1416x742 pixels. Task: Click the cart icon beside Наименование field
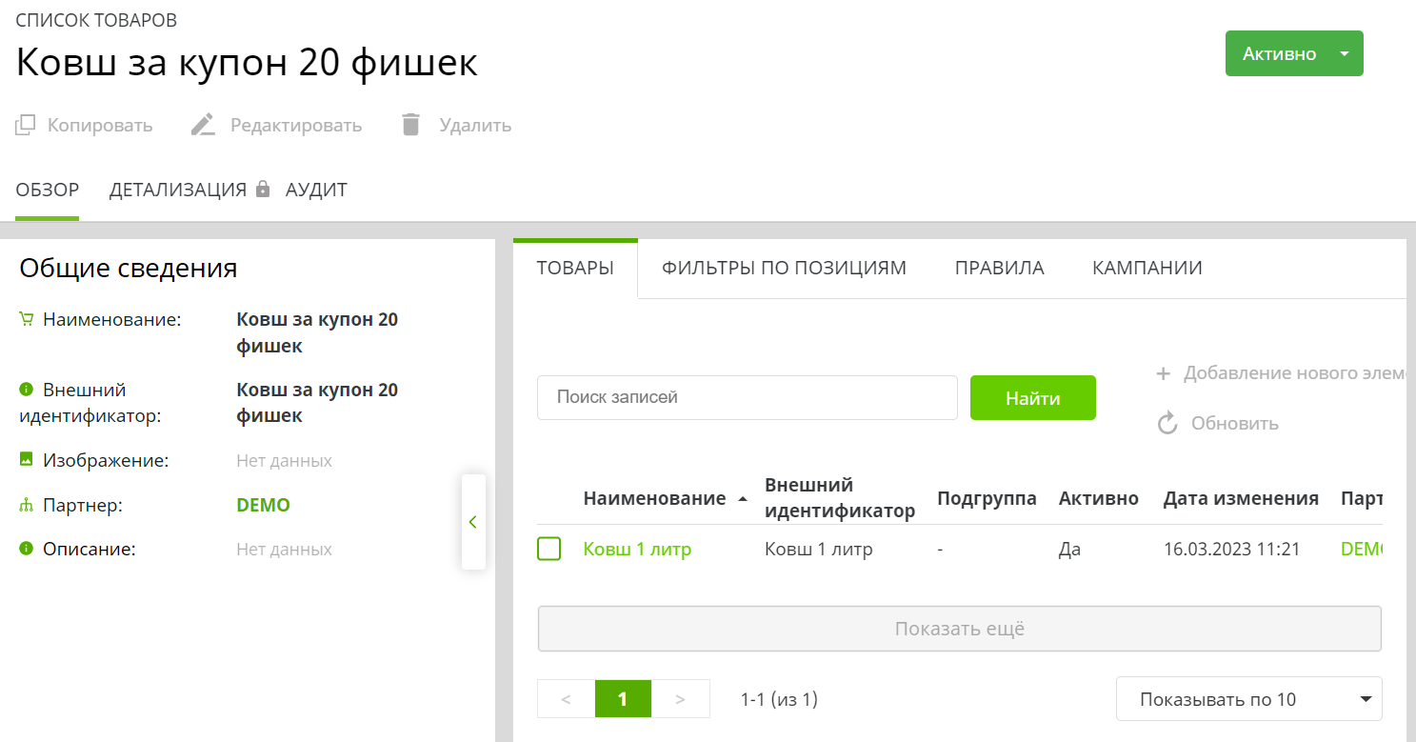27,320
